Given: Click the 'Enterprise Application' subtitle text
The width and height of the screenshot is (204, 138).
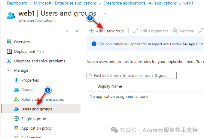Looking at the screenshot, I should click(36, 20).
